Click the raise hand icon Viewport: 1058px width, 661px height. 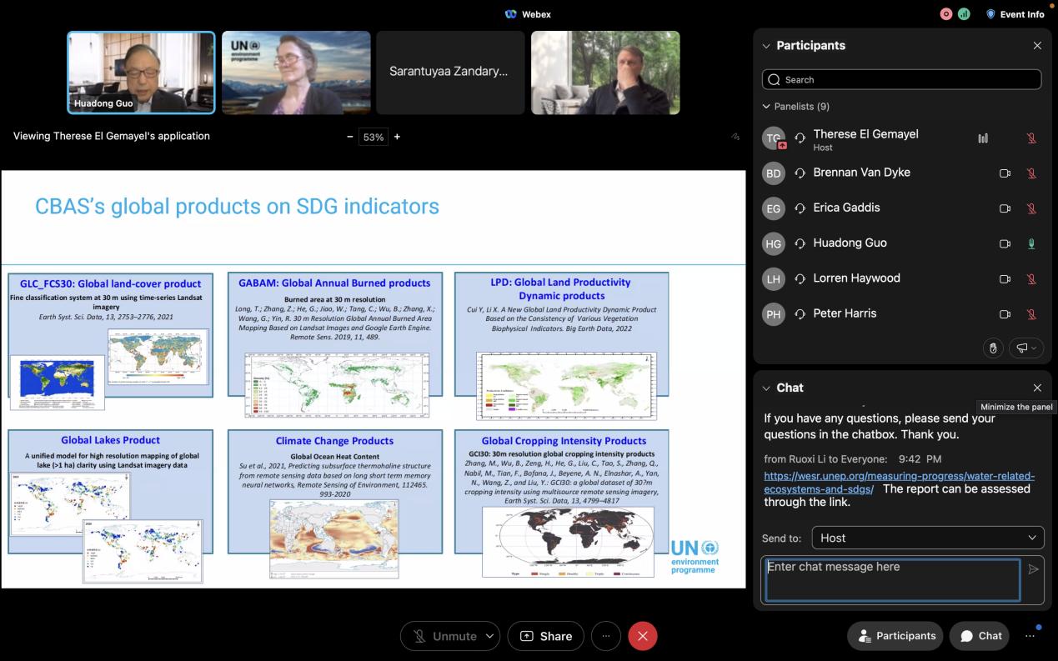(992, 348)
